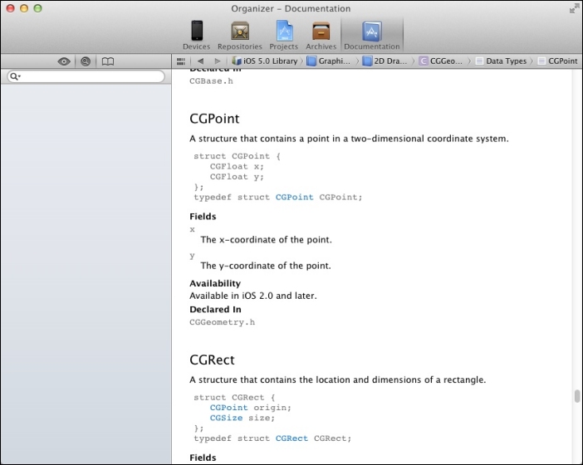Screen dimensions: 583x465
Task: Open the Projects organizer tab
Action: 284,35
